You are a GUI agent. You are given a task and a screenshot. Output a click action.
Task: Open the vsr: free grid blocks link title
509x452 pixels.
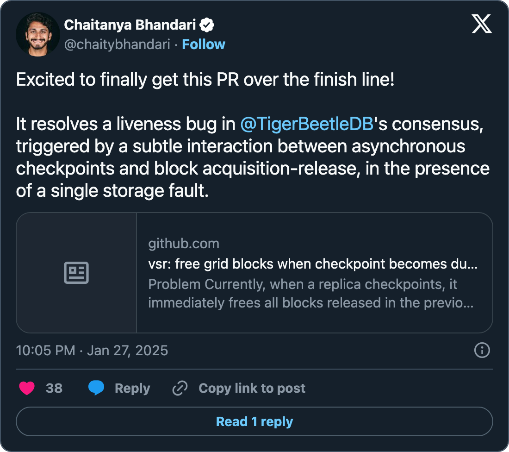pyautogui.click(x=313, y=264)
